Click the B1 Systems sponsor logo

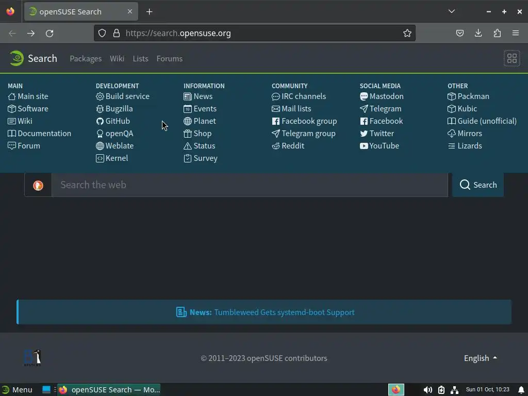pyautogui.click(x=32, y=358)
